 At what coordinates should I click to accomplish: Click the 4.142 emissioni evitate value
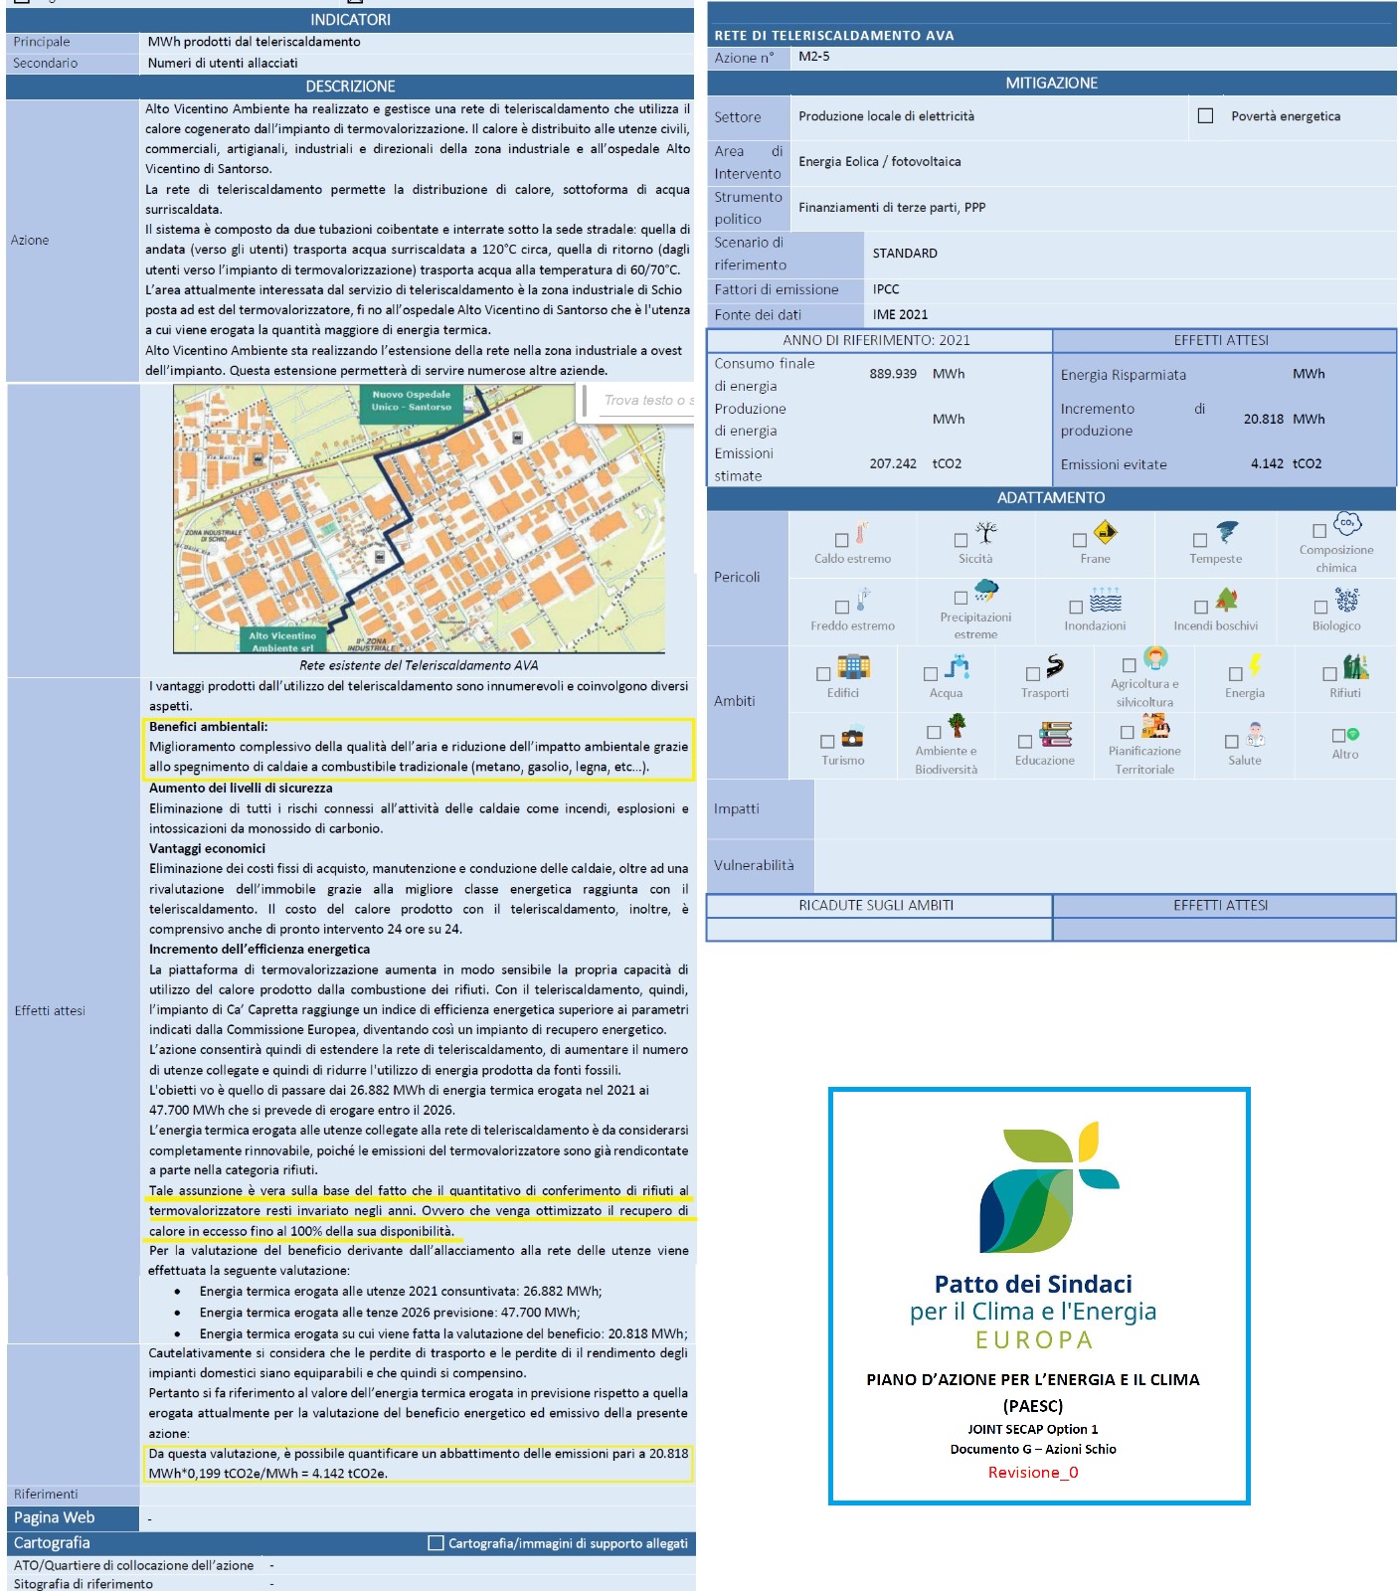pyautogui.click(x=1268, y=463)
